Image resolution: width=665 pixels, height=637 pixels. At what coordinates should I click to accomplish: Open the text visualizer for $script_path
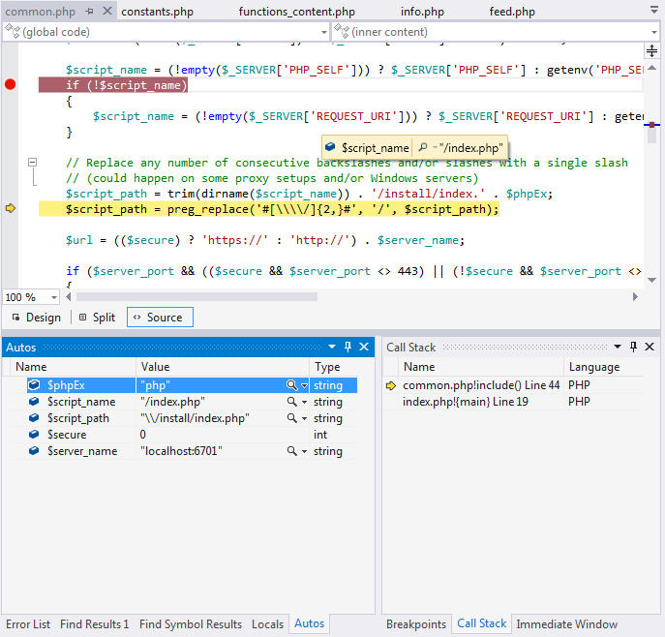click(291, 418)
